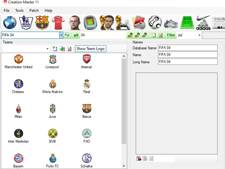Click the 04 text field in toolbar
The width and height of the screenshot is (225, 169).
103,35
